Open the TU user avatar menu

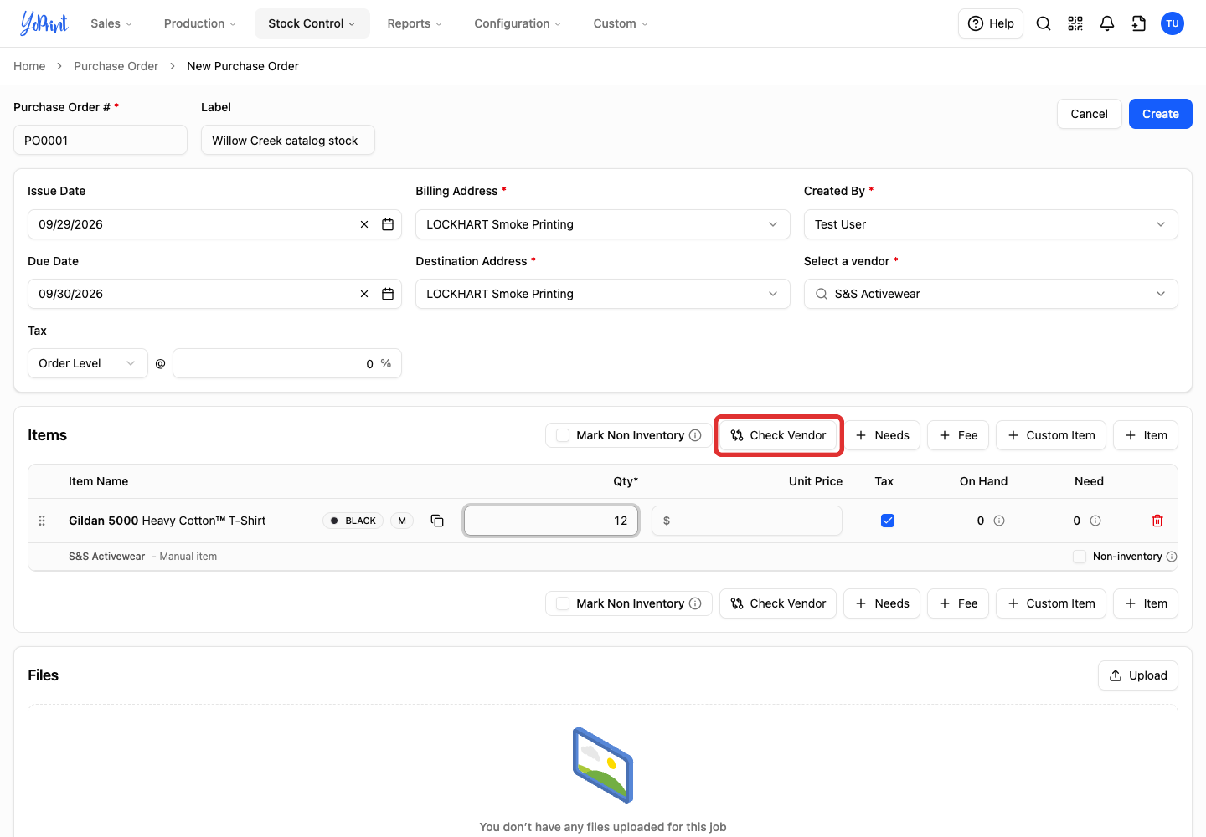[x=1172, y=23]
